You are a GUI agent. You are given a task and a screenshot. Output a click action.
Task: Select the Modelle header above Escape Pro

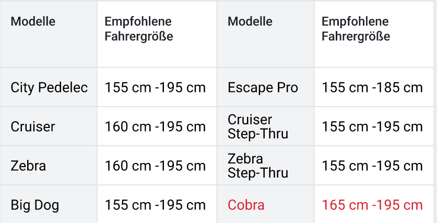coord(250,21)
